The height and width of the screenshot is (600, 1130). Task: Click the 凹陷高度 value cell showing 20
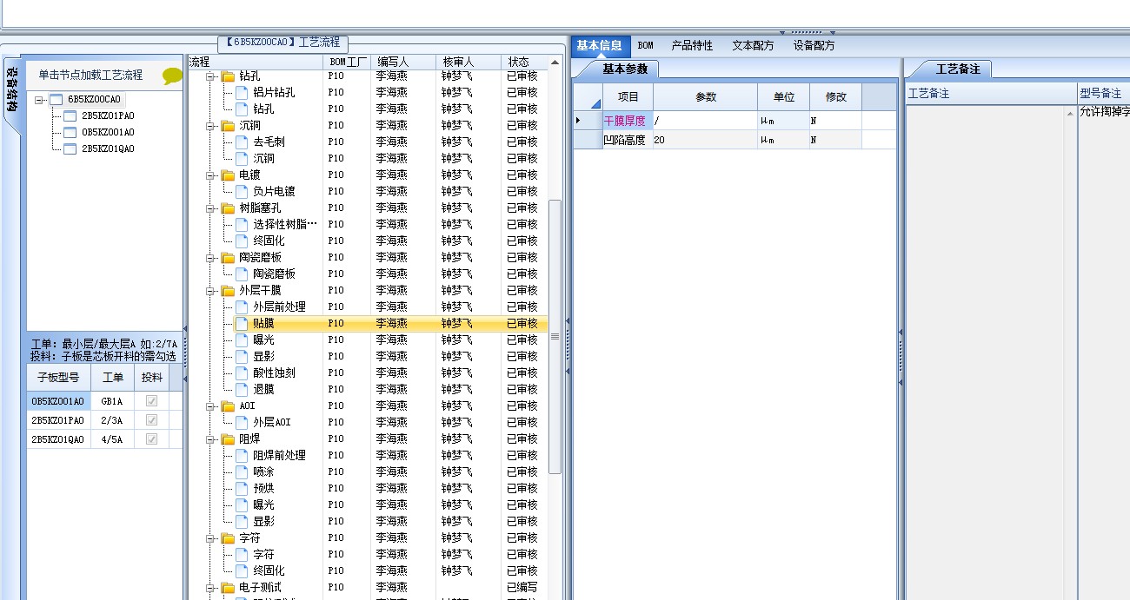(x=705, y=140)
